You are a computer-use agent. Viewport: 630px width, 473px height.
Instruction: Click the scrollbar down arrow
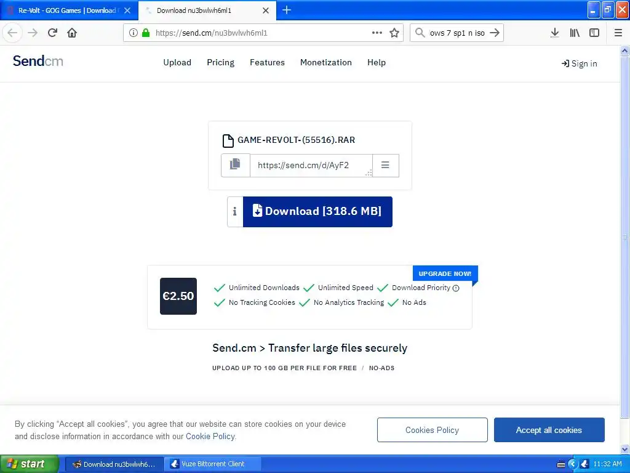tap(624, 449)
